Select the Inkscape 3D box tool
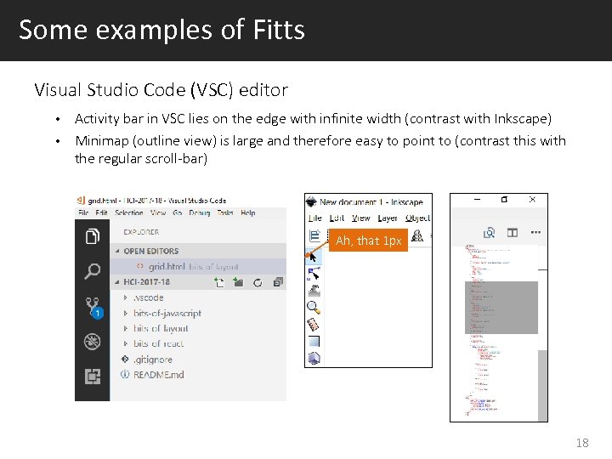The height and width of the screenshot is (459, 612). pyautogui.click(x=314, y=358)
